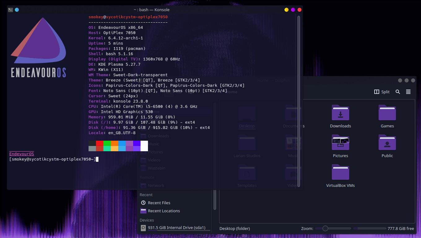
Task: Click Konsole's yellow minimize button
Action: [x=286, y=10]
